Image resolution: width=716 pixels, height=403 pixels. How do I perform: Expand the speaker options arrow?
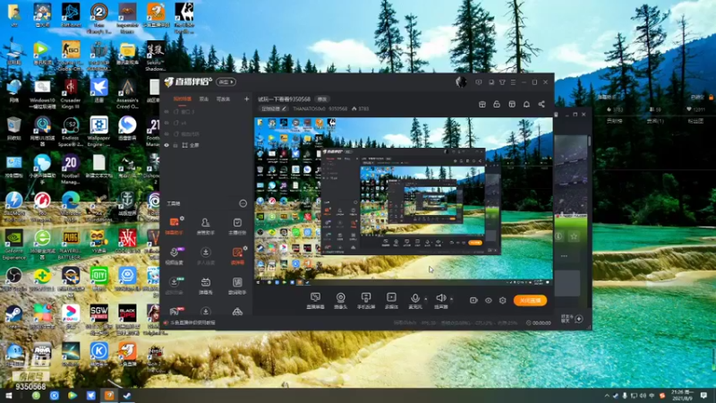452,299
